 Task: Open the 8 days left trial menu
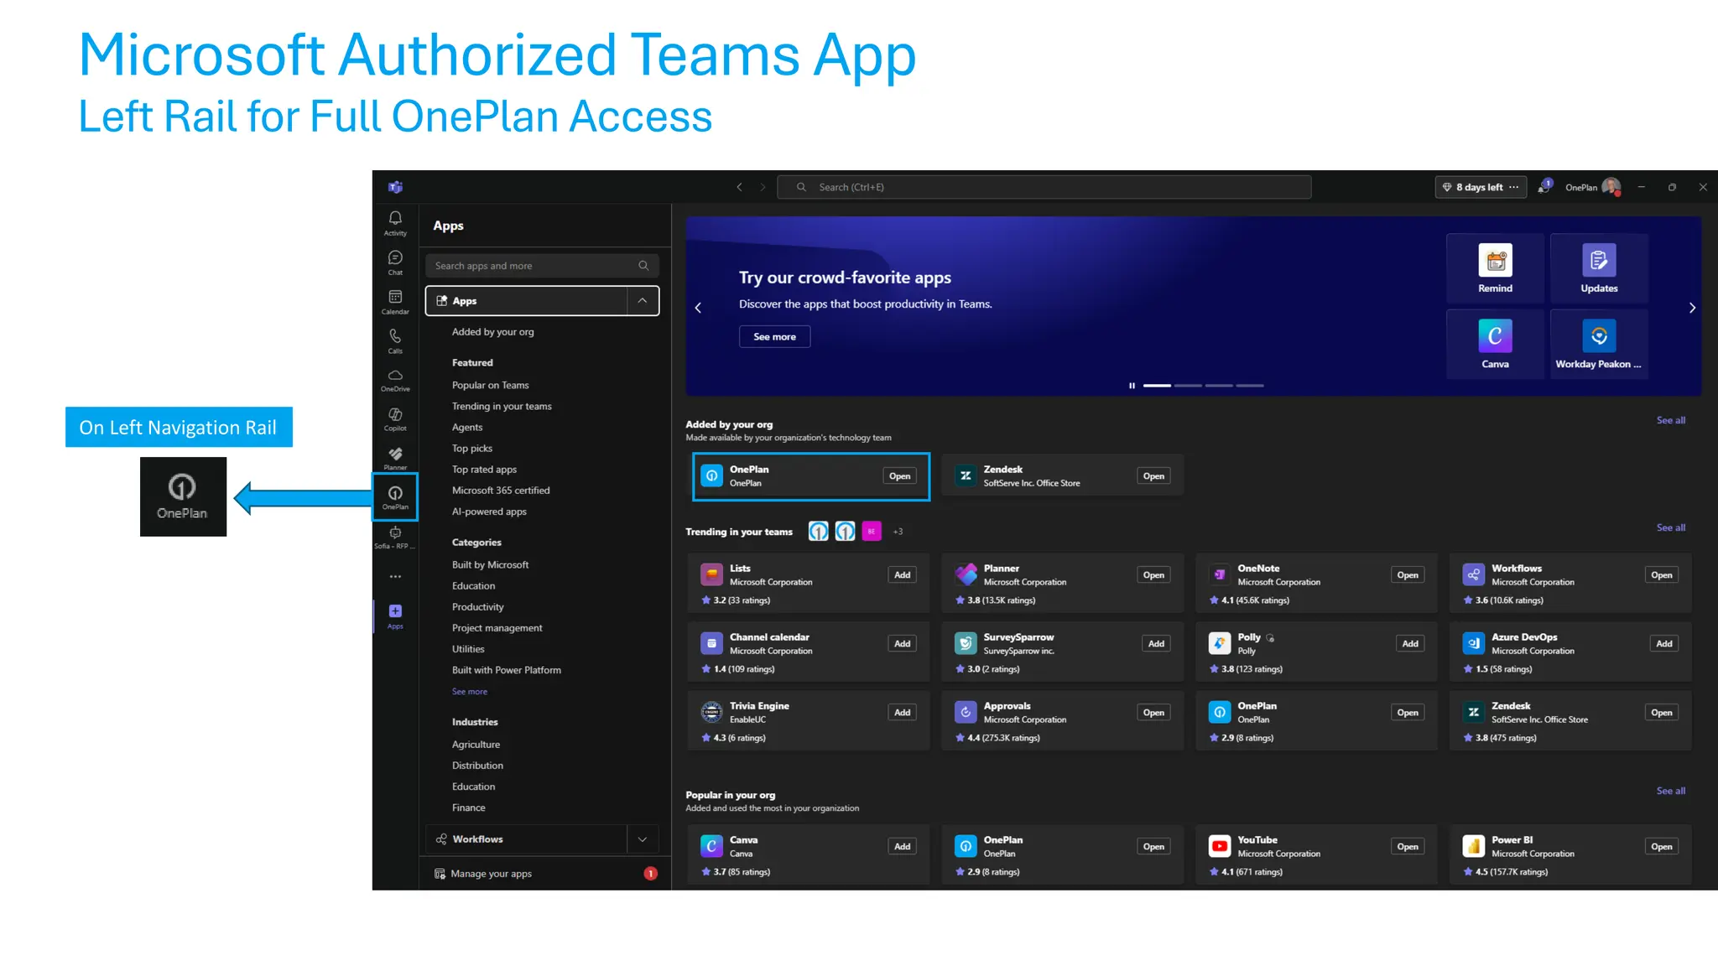pos(1481,187)
